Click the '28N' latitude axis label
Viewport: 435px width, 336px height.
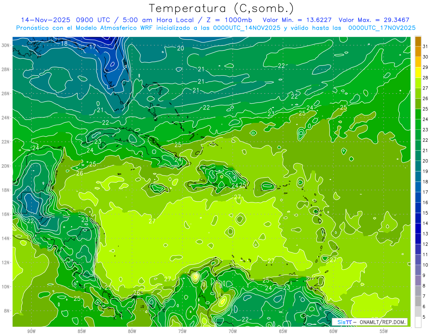coord(6,69)
